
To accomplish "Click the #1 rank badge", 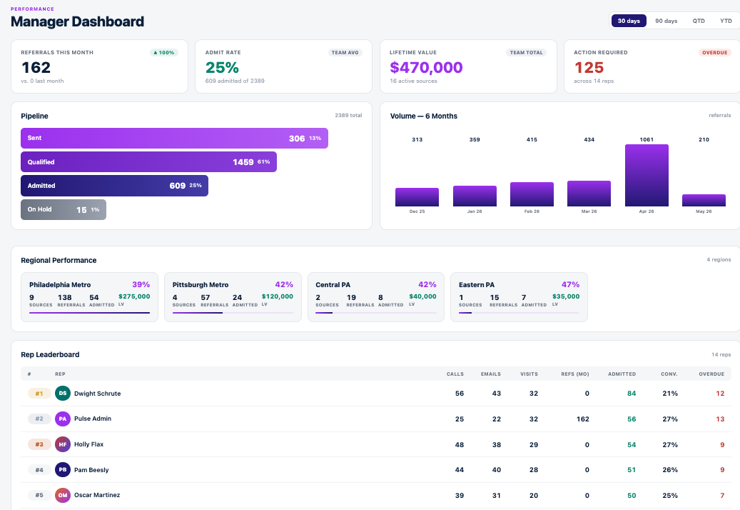I will 39,394.
